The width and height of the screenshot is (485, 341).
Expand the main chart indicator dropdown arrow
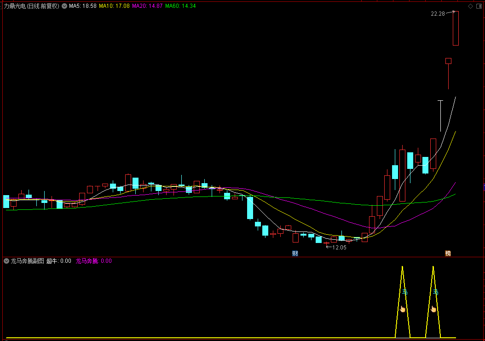pos(64,6)
